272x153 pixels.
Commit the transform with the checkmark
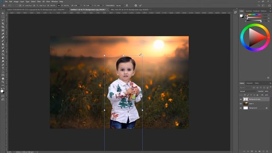140,6
